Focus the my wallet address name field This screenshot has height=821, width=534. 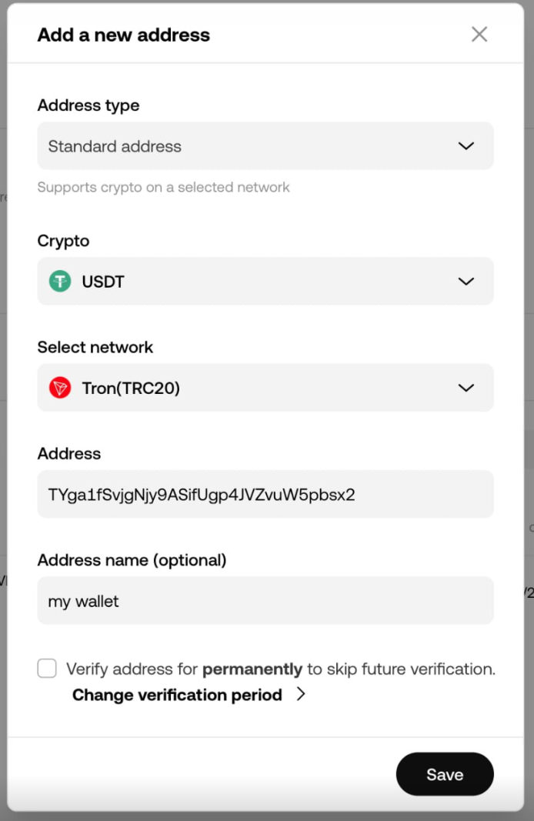(x=265, y=601)
